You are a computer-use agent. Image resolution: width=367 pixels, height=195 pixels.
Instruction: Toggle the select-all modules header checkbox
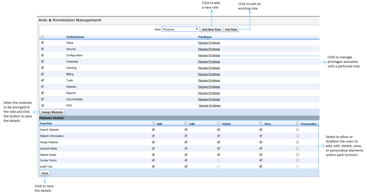pyautogui.click(x=42, y=37)
